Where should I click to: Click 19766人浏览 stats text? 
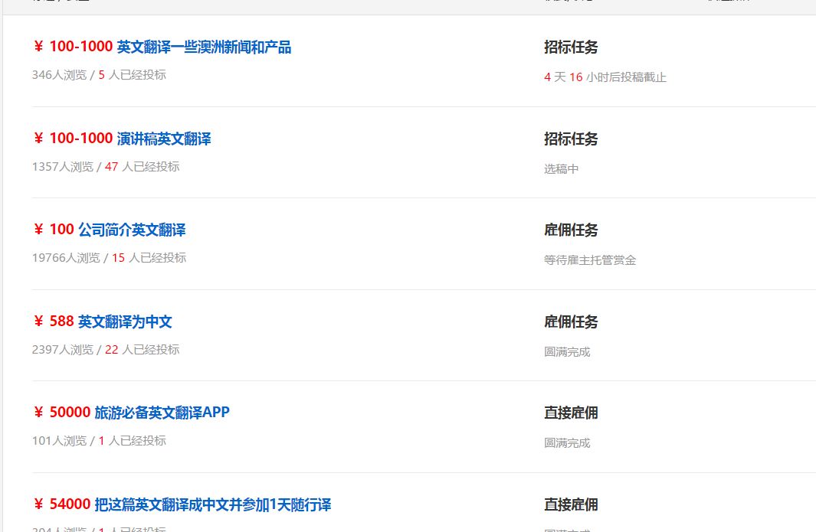tap(66, 258)
